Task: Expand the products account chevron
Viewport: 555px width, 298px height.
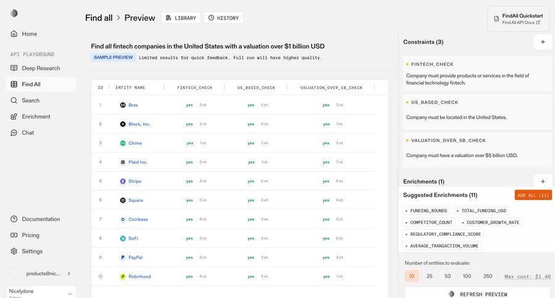Action: pos(68,273)
